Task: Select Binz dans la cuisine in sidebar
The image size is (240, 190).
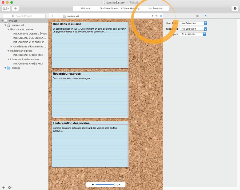Action: [x=21, y=29]
